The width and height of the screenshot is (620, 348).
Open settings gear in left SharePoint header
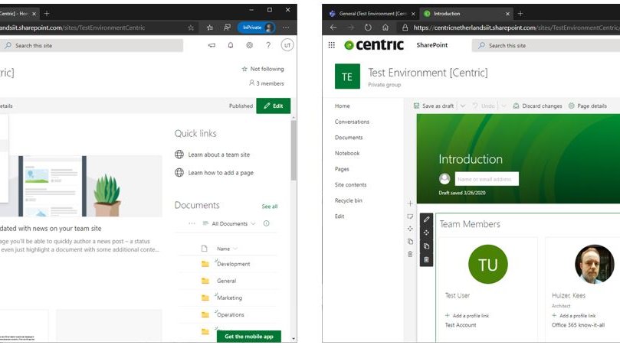pos(250,45)
